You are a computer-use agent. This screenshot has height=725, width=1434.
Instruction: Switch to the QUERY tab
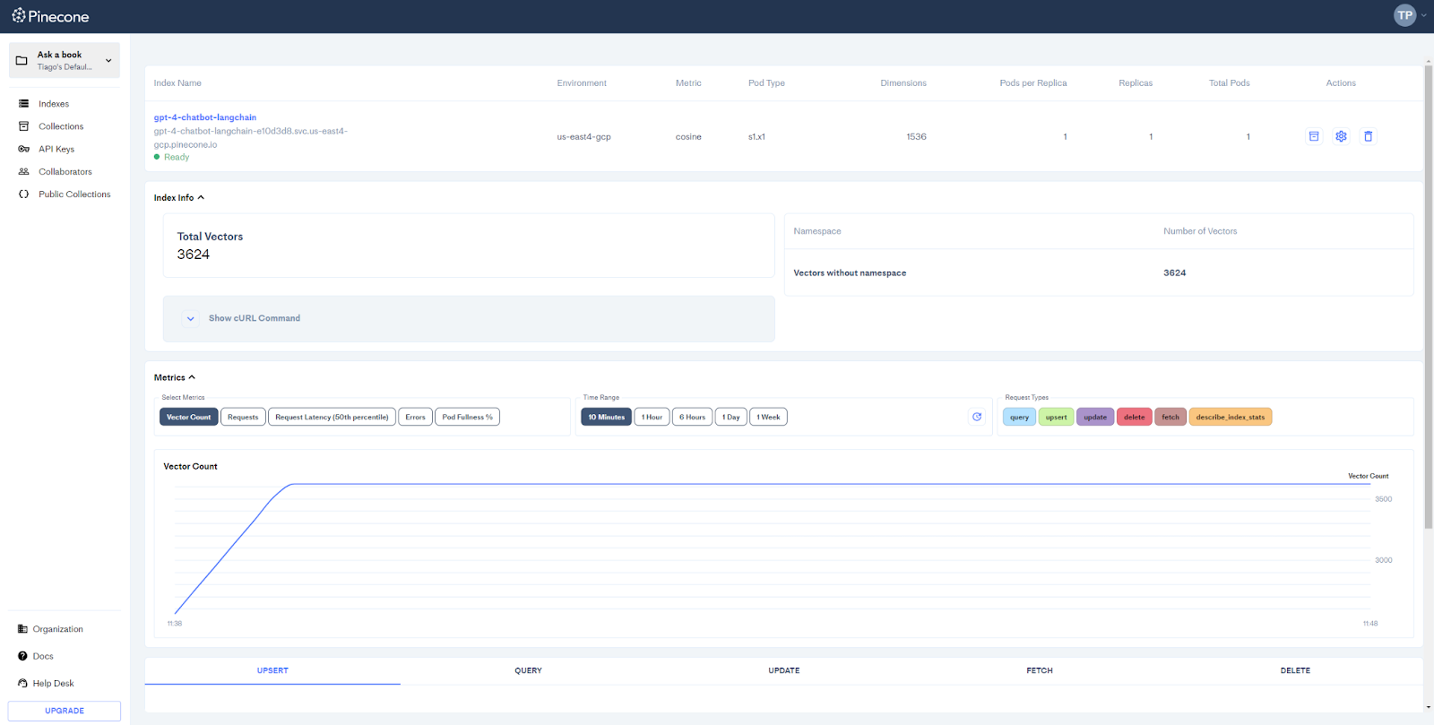tap(528, 670)
